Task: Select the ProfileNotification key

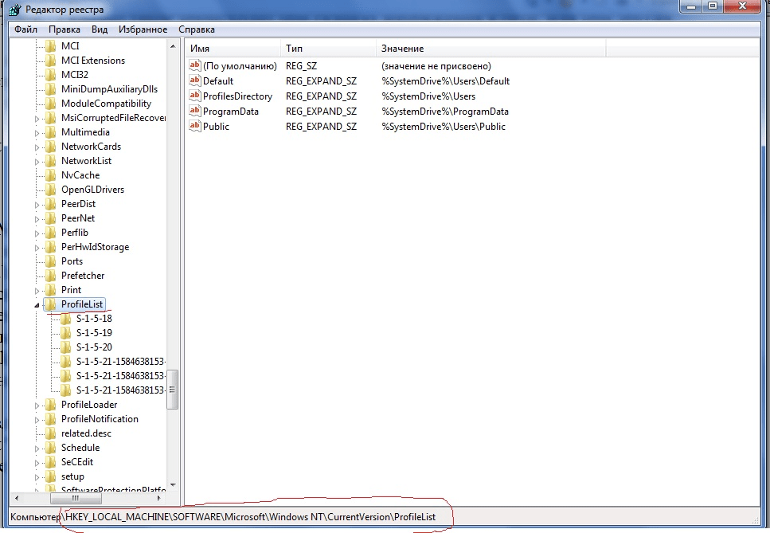Action: 100,419
